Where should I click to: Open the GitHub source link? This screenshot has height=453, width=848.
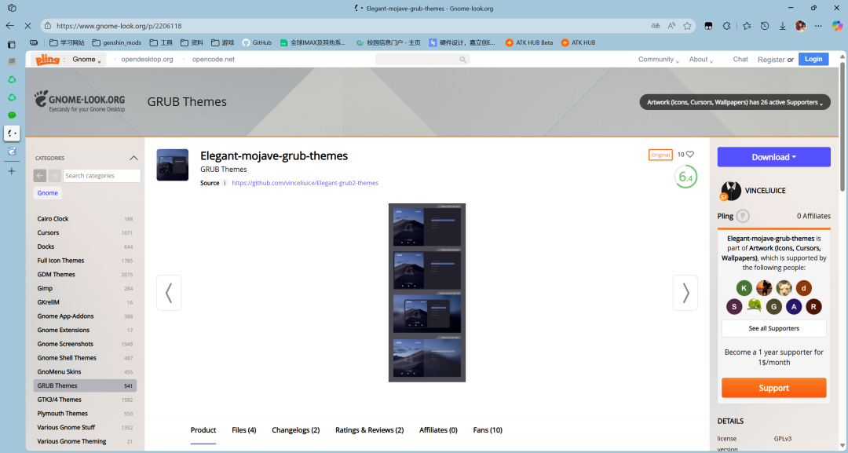(305, 183)
